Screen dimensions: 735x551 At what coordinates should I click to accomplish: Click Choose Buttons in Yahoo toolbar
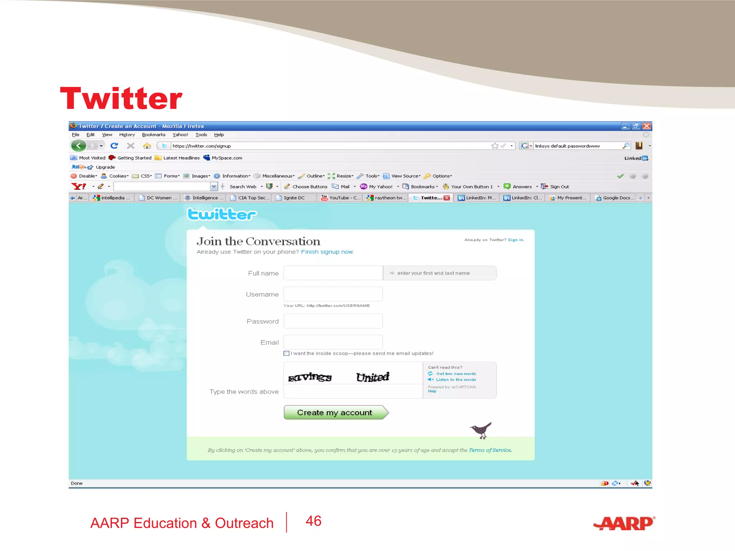coord(306,187)
